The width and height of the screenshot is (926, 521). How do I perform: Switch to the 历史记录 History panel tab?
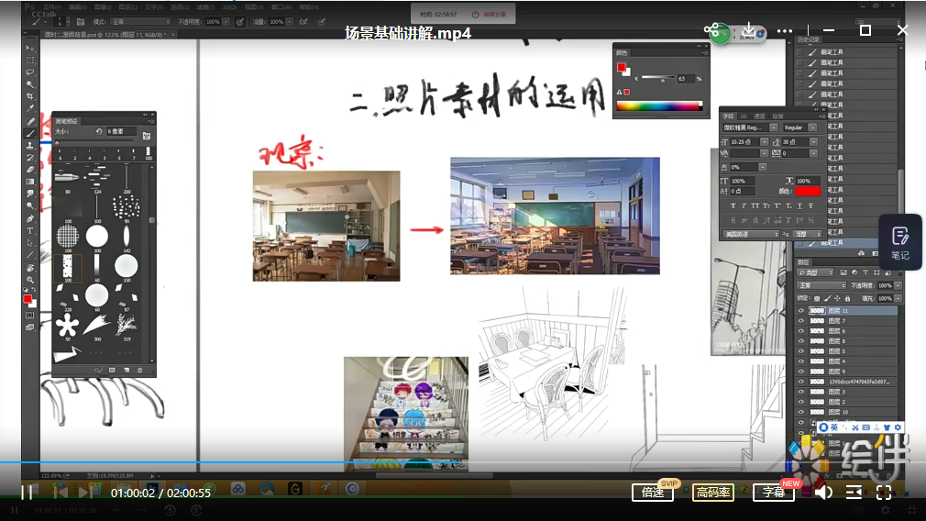tap(808, 39)
